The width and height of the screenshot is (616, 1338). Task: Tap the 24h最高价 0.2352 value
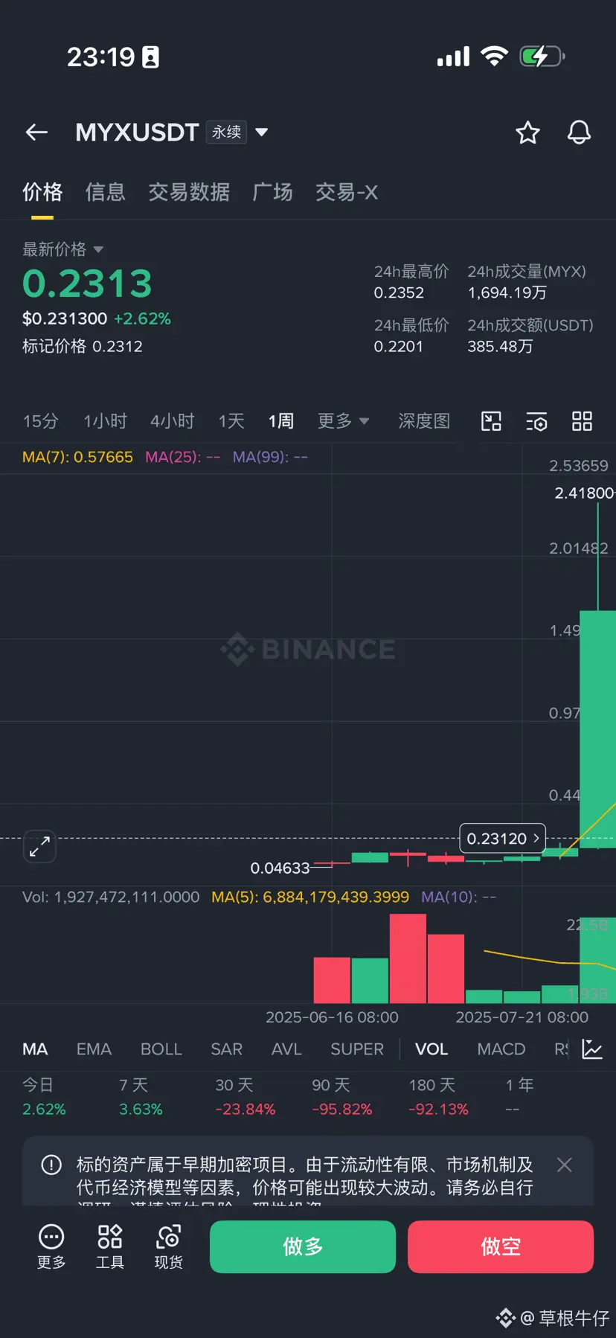tap(399, 292)
